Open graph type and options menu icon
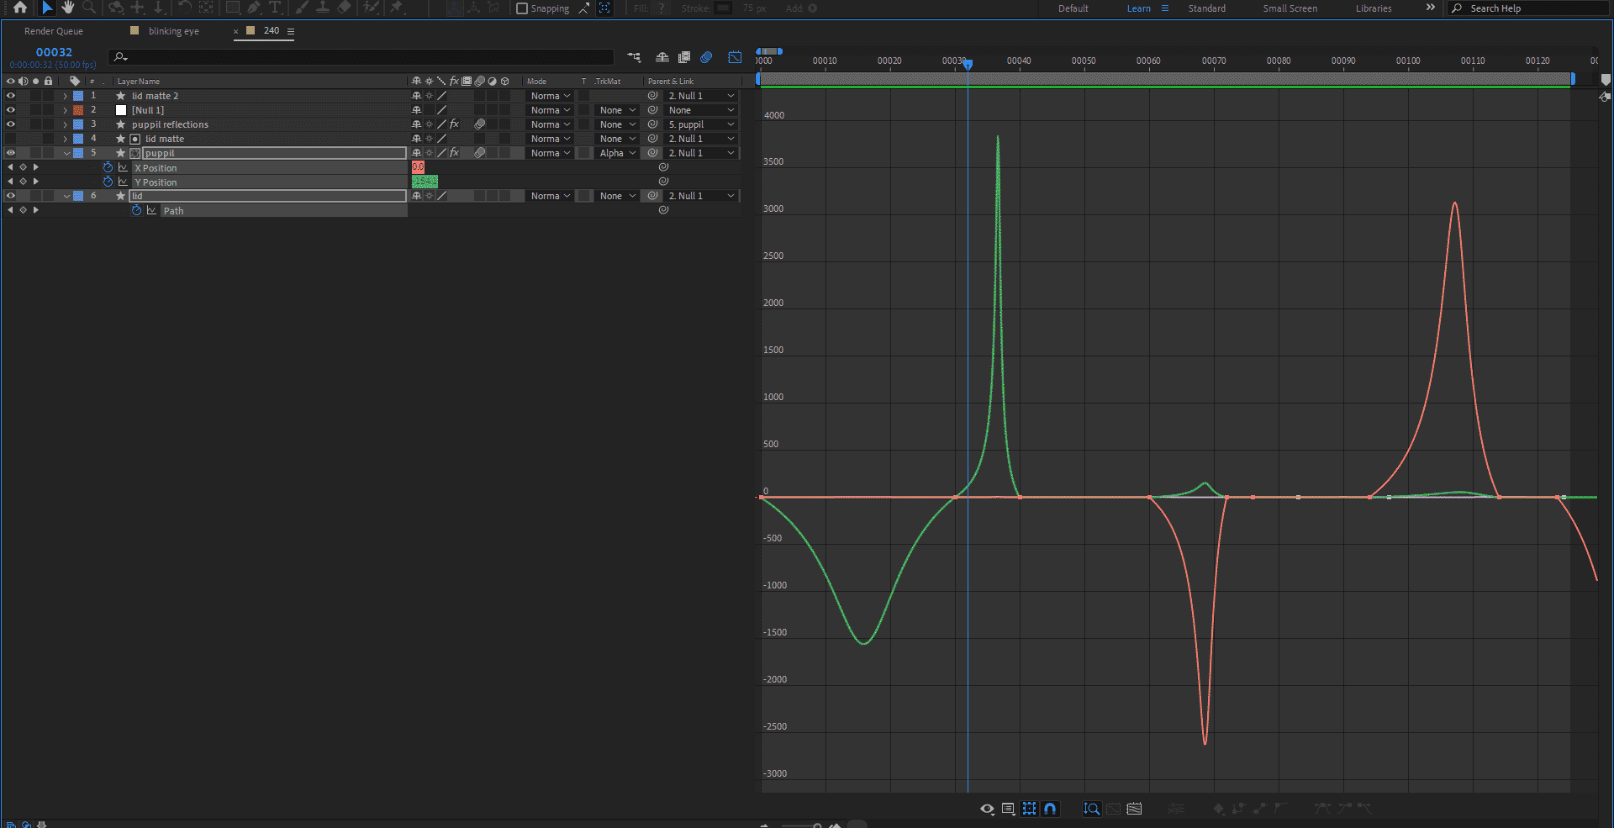Screen dimensions: 1614x828 tap(1008, 809)
